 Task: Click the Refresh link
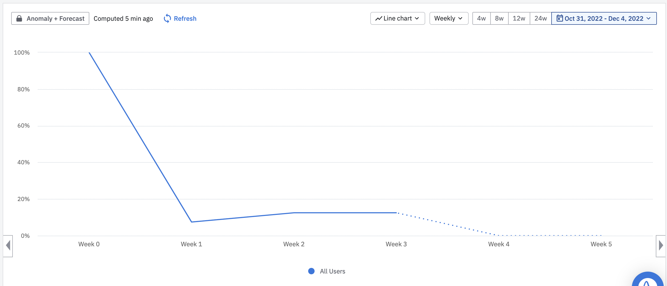tap(185, 18)
